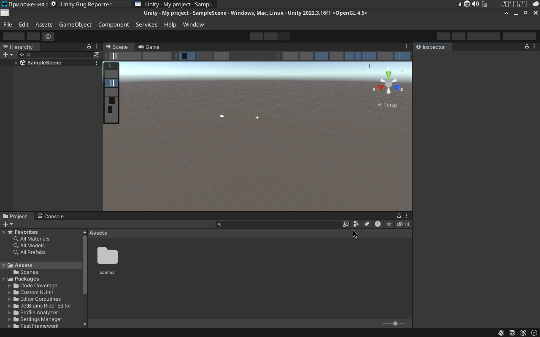
Task: Open the Scene view three-dot menu
Action: point(406,47)
